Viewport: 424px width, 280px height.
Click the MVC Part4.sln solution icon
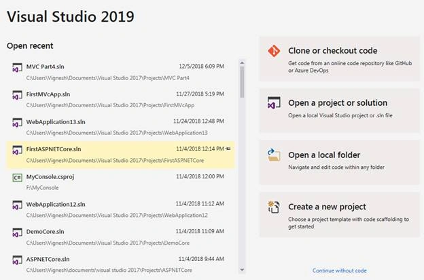pyautogui.click(x=17, y=67)
